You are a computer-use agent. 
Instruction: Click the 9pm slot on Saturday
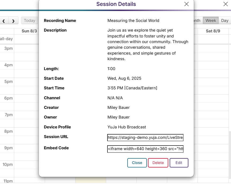point(213,148)
